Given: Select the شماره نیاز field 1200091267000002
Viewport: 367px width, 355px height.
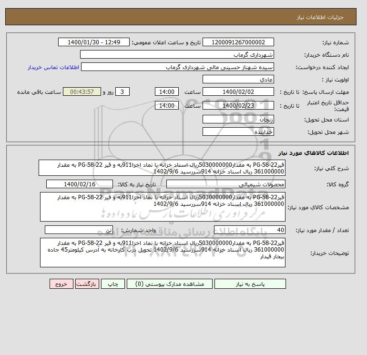Looking at the screenshot, I should tap(238, 42).
